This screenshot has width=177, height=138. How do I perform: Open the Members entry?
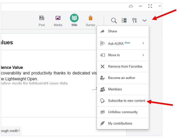pyautogui.click(x=115, y=89)
